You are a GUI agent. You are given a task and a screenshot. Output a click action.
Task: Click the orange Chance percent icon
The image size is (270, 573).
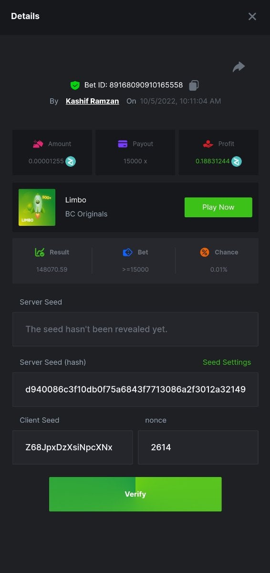coord(205,252)
